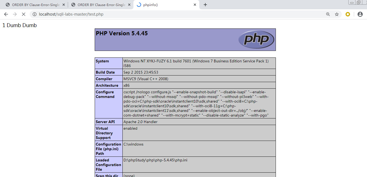
Task: Close the leftmost ORDER BY Clause tab
Action: tap(63, 5)
